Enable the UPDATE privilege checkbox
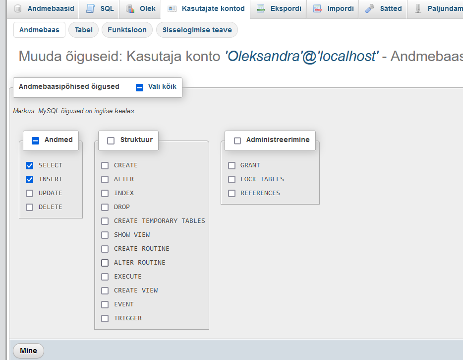 pyautogui.click(x=30, y=193)
